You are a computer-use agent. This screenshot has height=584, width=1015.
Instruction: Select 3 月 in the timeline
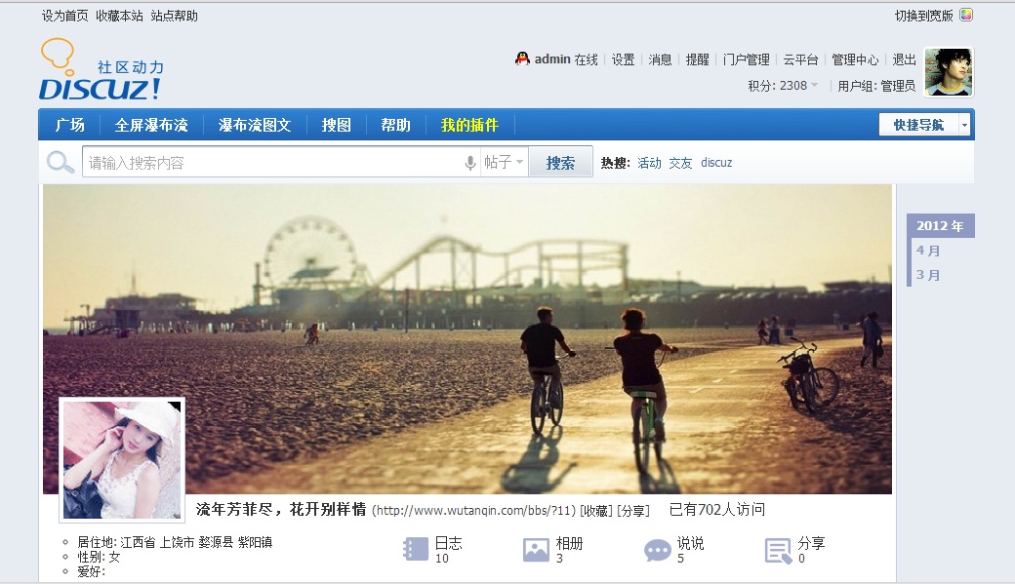(x=928, y=275)
